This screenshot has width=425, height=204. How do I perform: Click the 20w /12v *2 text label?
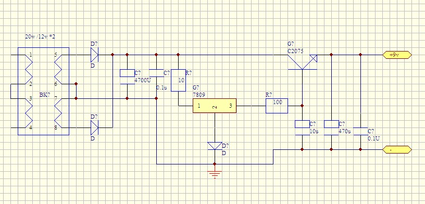(40, 37)
